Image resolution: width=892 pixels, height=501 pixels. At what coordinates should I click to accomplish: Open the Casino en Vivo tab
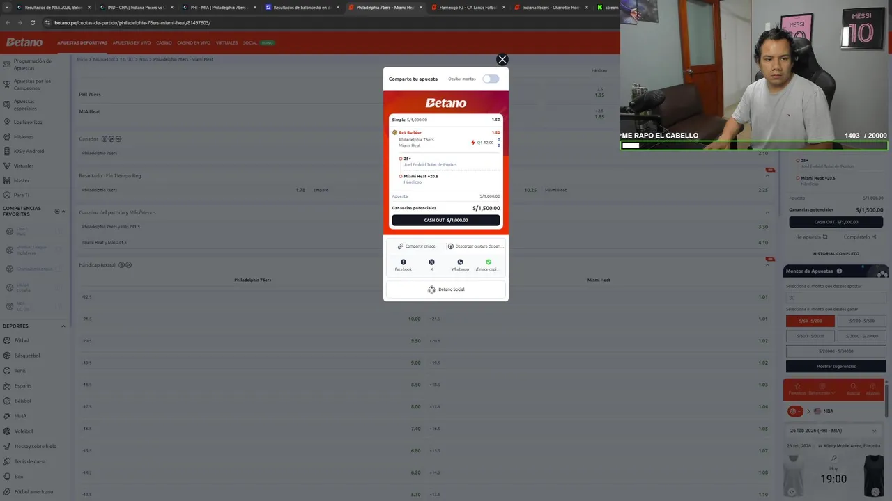pyautogui.click(x=194, y=43)
